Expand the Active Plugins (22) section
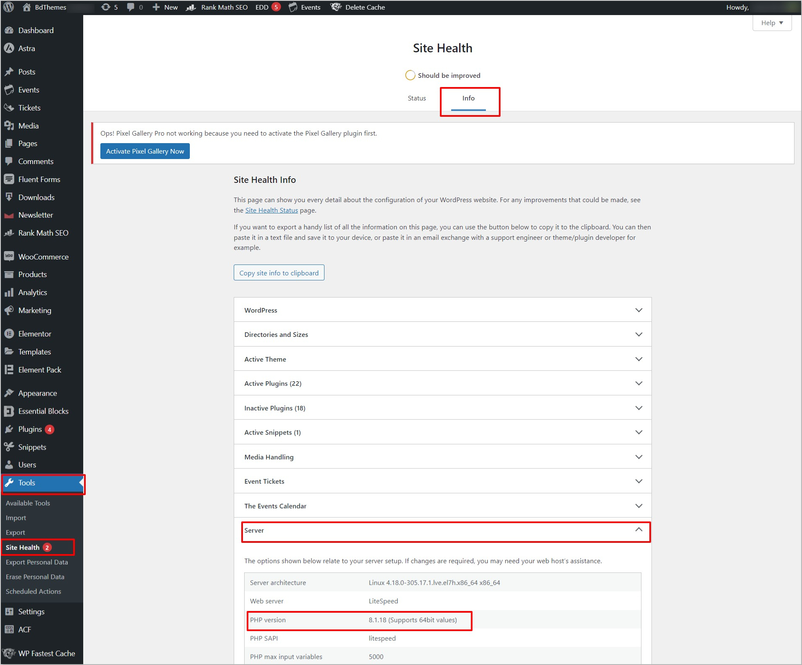The height and width of the screenshot is (665, 802). (442, 383)
